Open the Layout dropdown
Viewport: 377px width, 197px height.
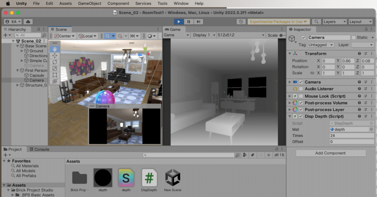pyautogui.click(x=361, y=21)
